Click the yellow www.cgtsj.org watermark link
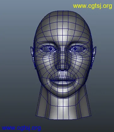Image resolution: width=114 pixels, height=132 pixels. tap(93, 6)
